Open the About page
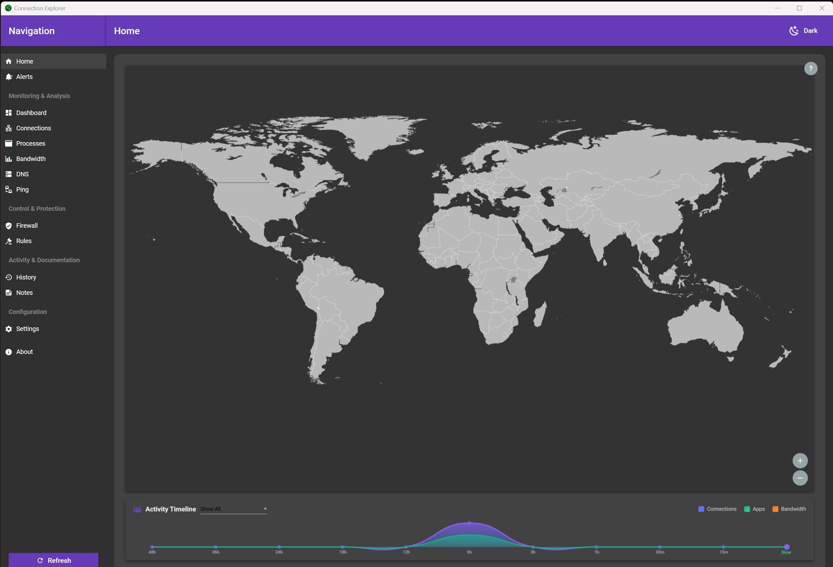833x567 pixels. [x=24, y=352]
